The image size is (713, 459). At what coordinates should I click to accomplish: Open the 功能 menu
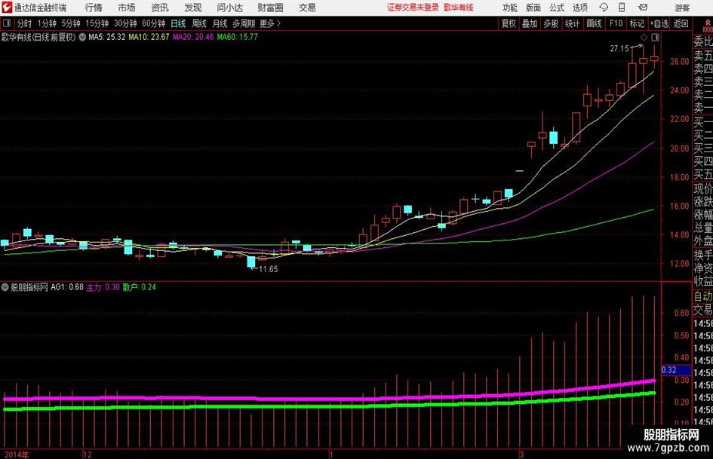510,8
